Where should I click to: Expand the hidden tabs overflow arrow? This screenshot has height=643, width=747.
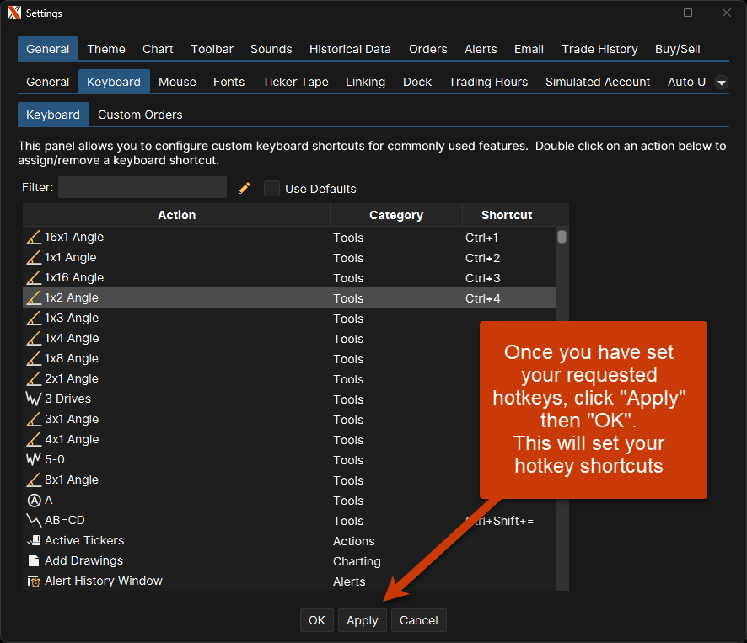722,83
